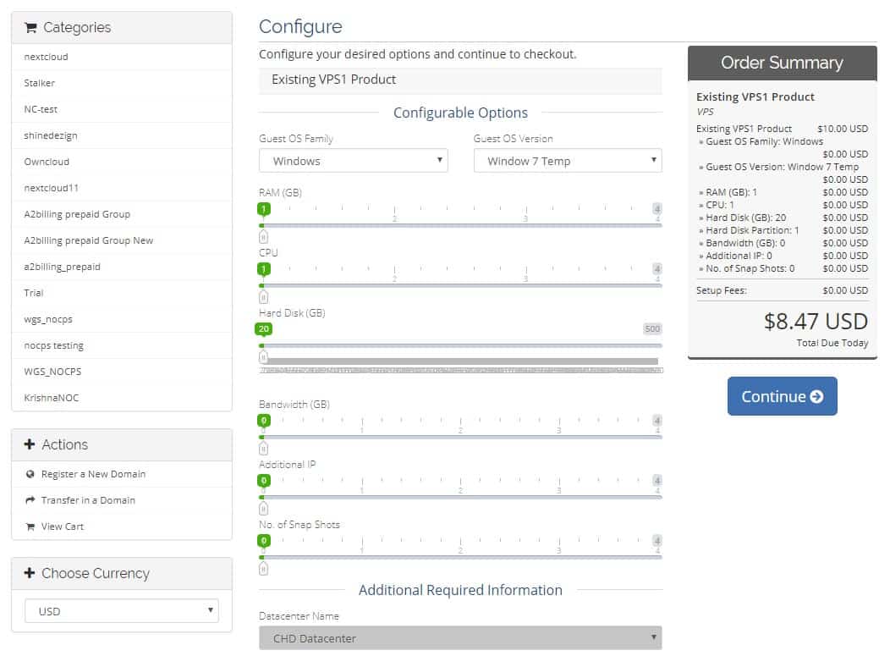Open the Datacenter Name dropdown
890x667 pixels.
[460, 638]
